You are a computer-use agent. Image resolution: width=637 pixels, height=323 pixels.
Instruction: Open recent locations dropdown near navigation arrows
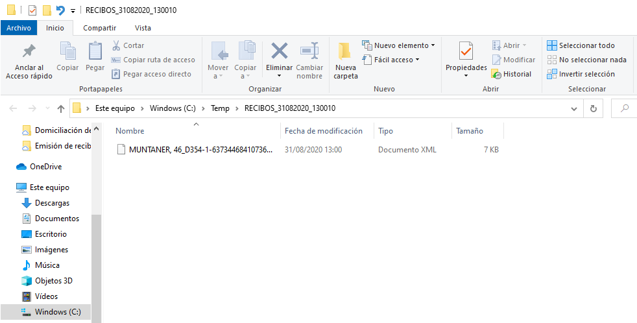click(47, 108)
